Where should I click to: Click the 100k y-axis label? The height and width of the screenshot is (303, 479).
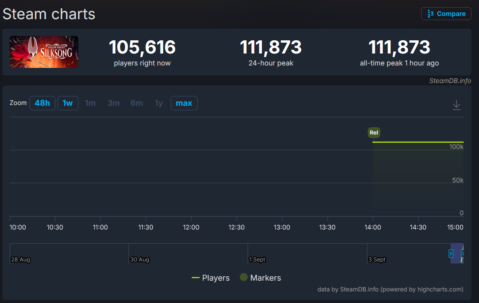click(456, 147)
